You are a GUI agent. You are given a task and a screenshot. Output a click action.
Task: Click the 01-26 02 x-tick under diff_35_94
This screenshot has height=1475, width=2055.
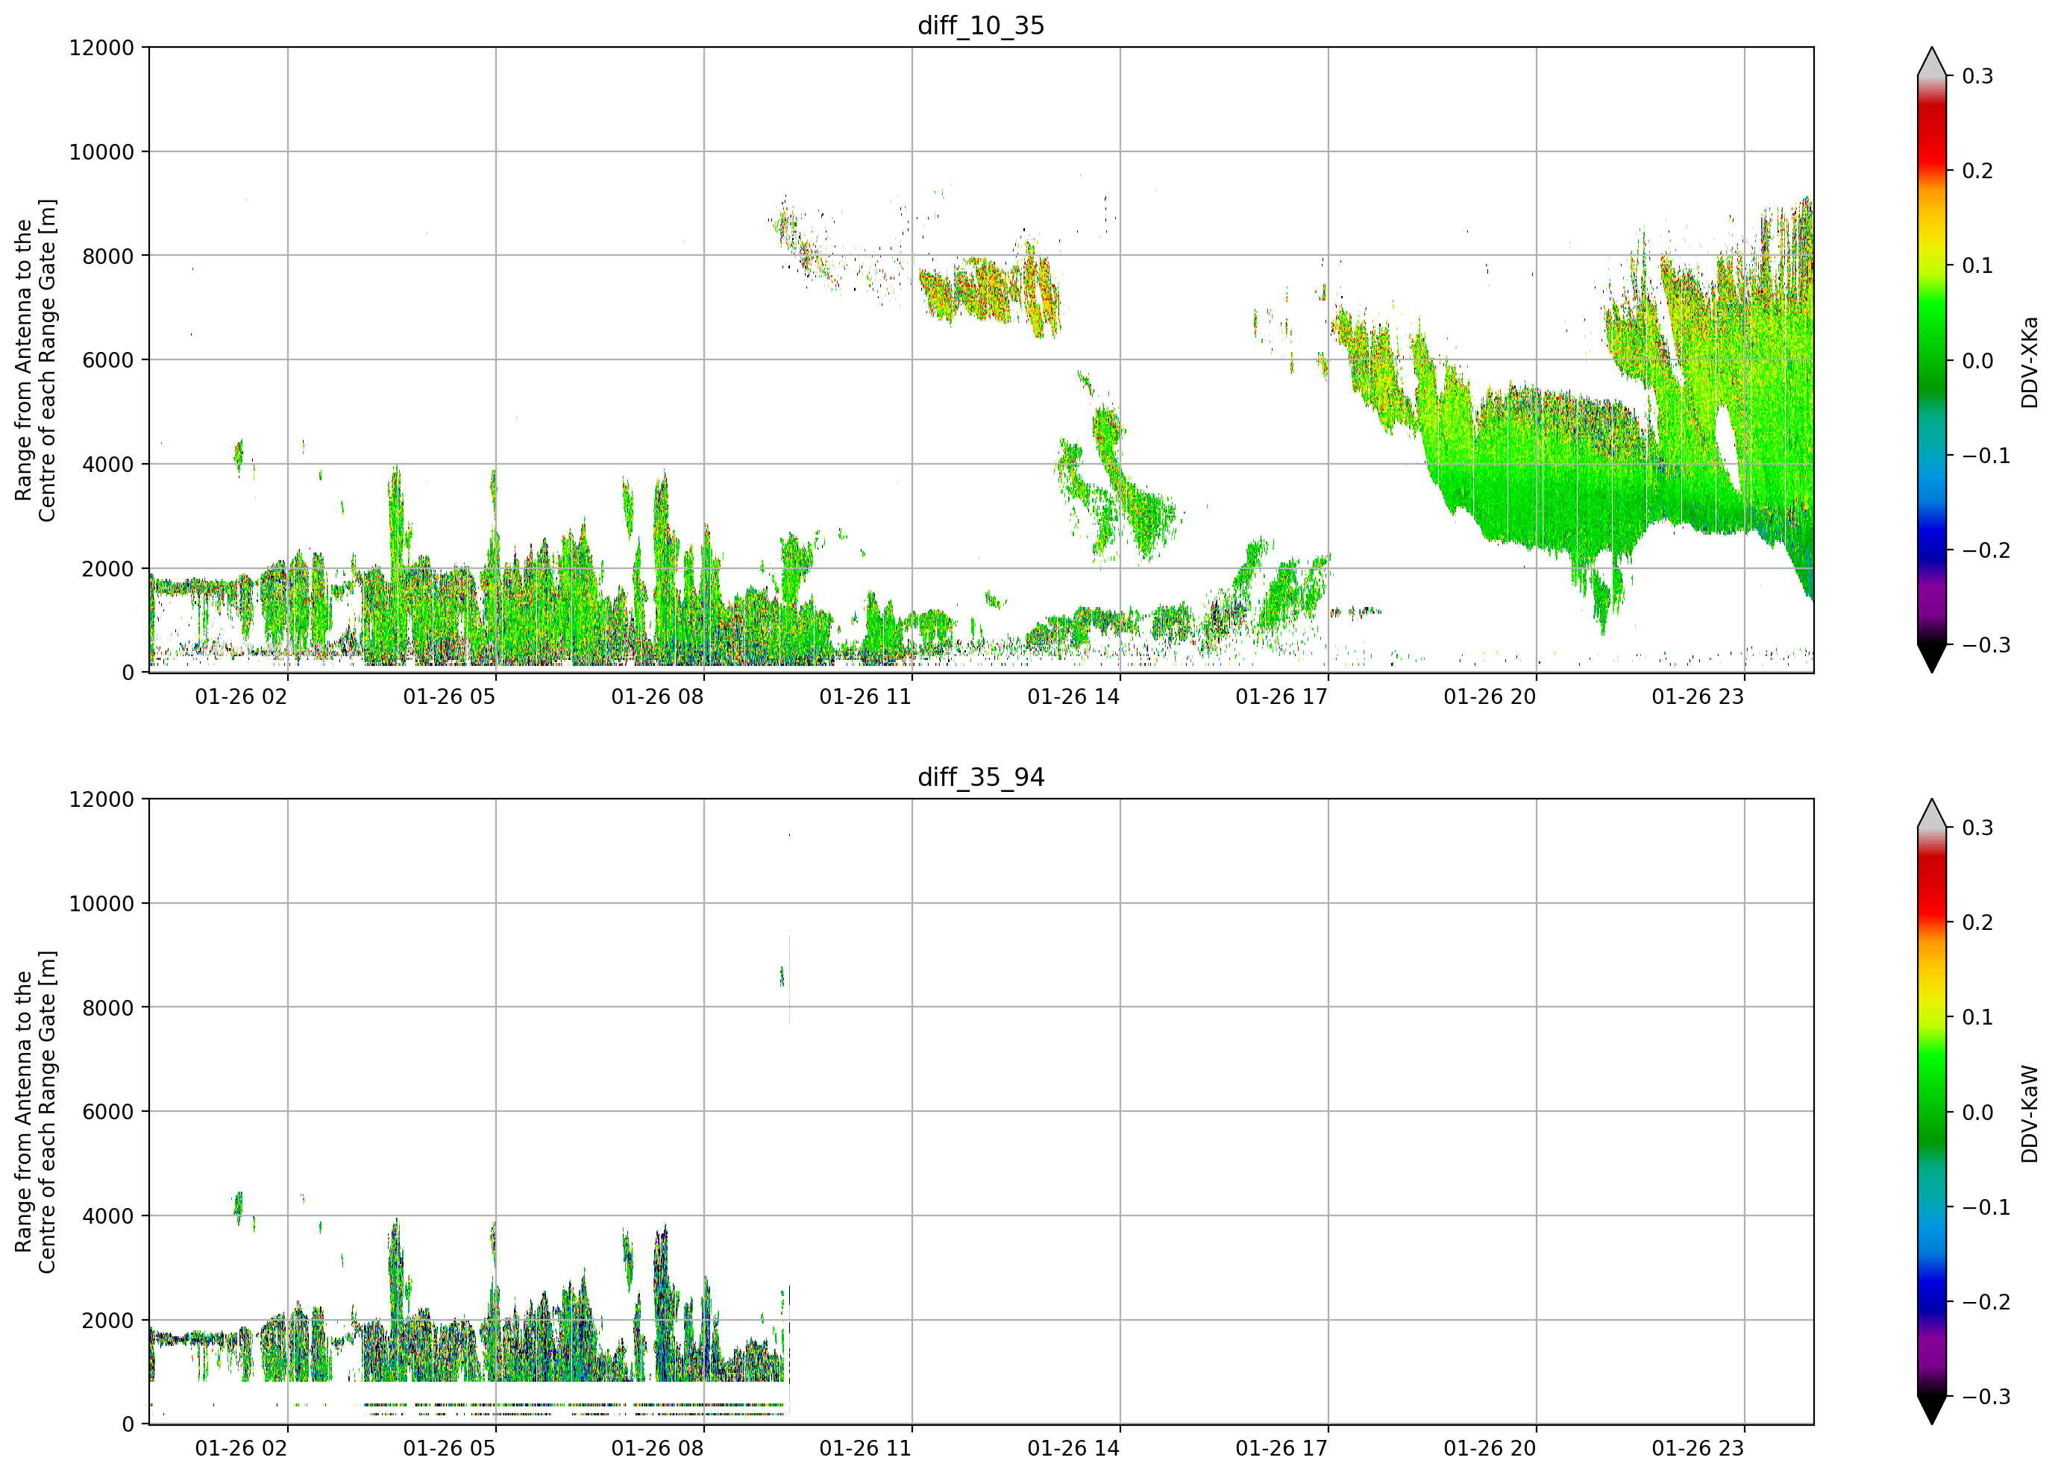pyautogui.click(x=241, y=1448)
